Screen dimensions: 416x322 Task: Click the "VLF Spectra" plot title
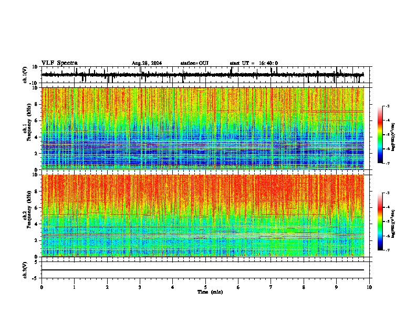click(x=59, y=63)
